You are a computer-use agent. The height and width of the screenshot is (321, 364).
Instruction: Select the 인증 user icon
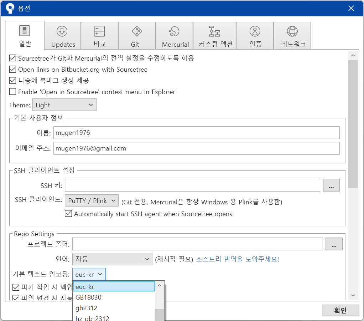255,31
